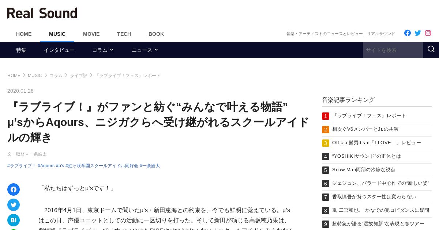Open ranking 3 Official髭男dism review
The height and width of the screenshot is (230, 439).
[377, 143]
